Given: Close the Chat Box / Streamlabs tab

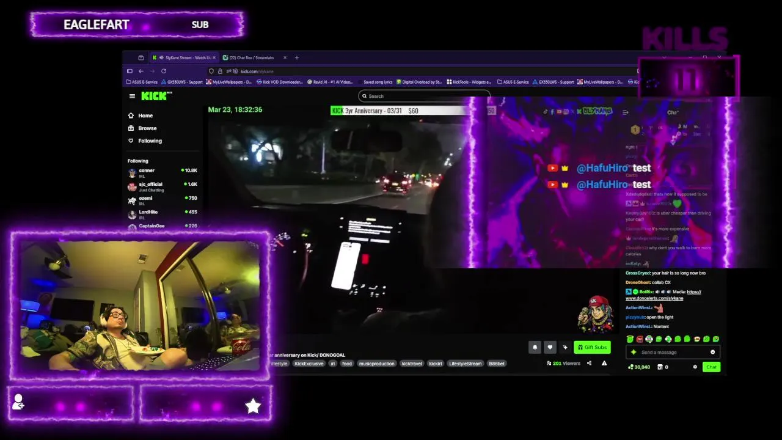Looking at the screenshot, I should [x=285, y=57].
